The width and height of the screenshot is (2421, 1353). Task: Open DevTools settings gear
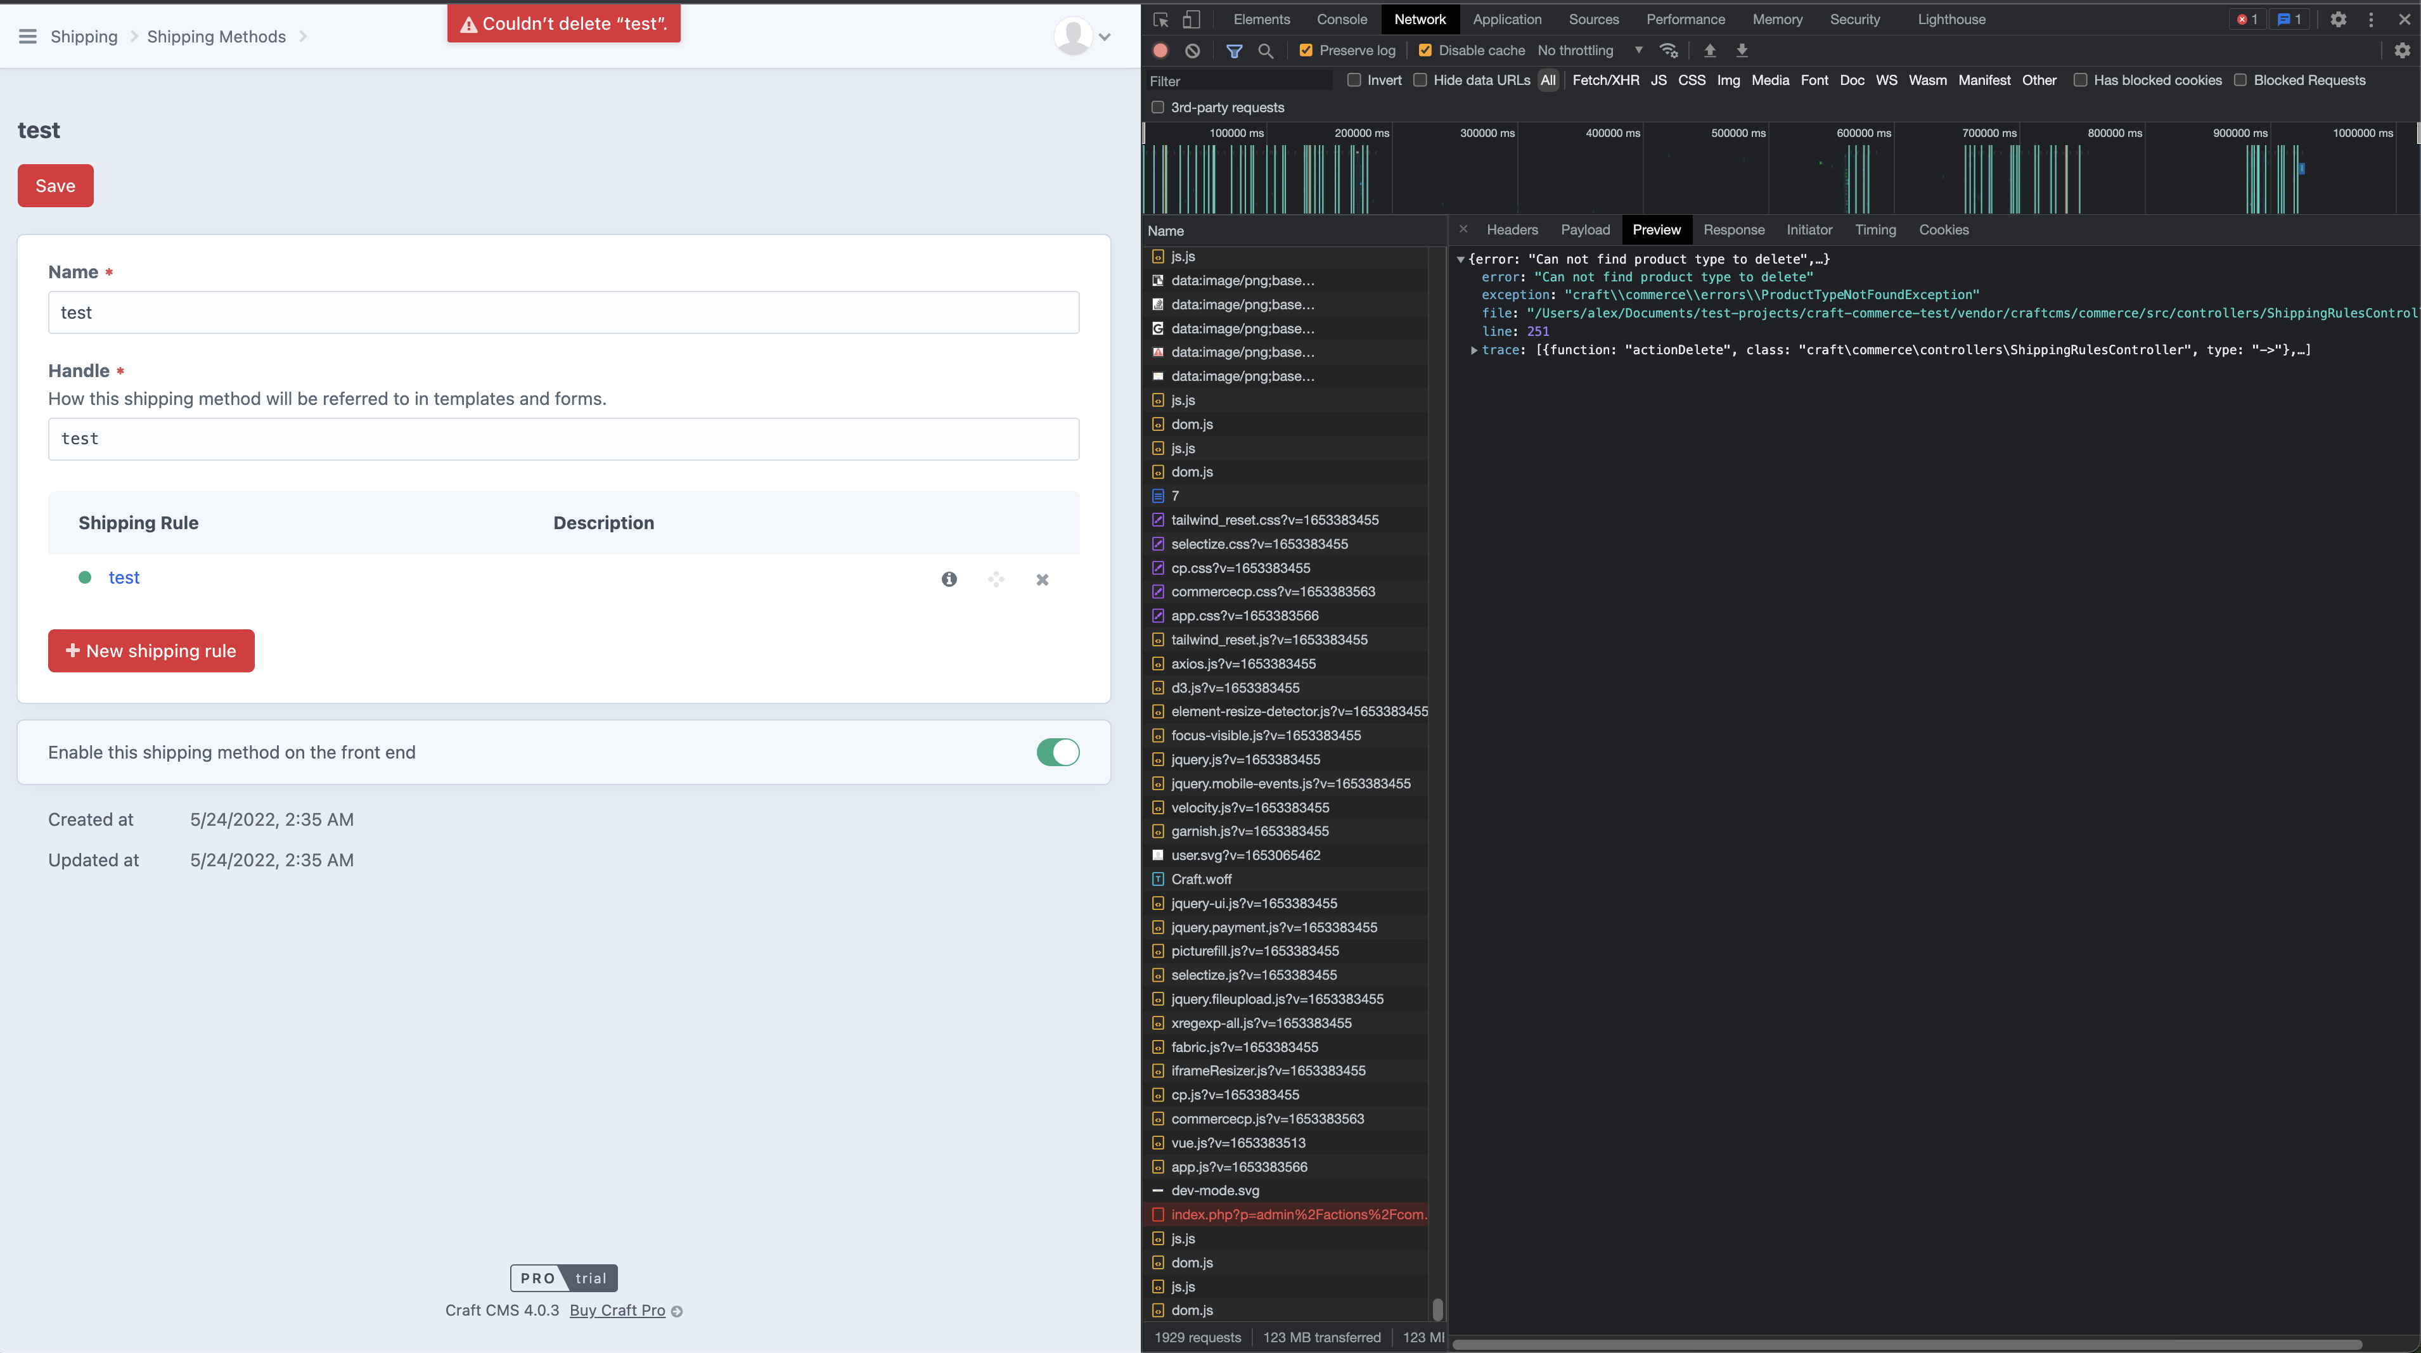pyautogui.click(x=2339, y=19)
